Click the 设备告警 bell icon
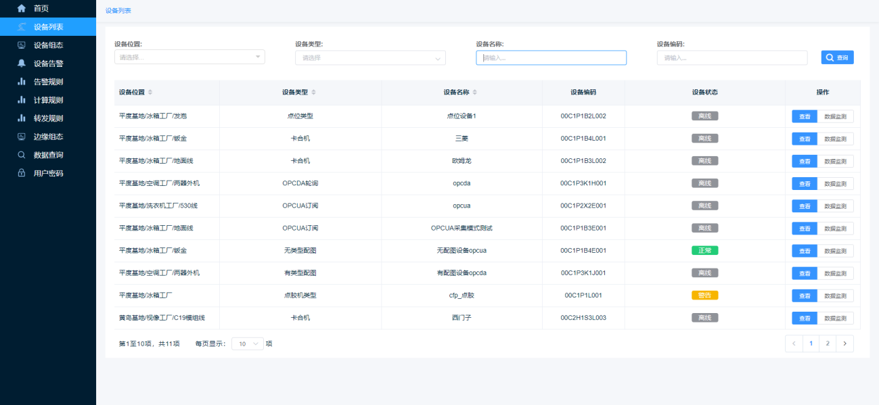 point(21,64)
